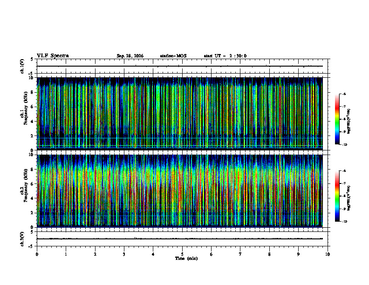Viewport: 369px width, 285px height.
Task: Click the 0 minute tick on time axis
Action: click(37, 254)
